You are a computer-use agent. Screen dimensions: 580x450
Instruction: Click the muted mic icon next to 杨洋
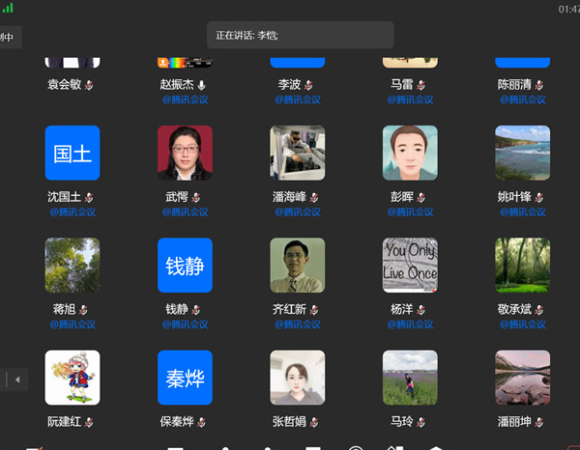click(x=420, y=310)
